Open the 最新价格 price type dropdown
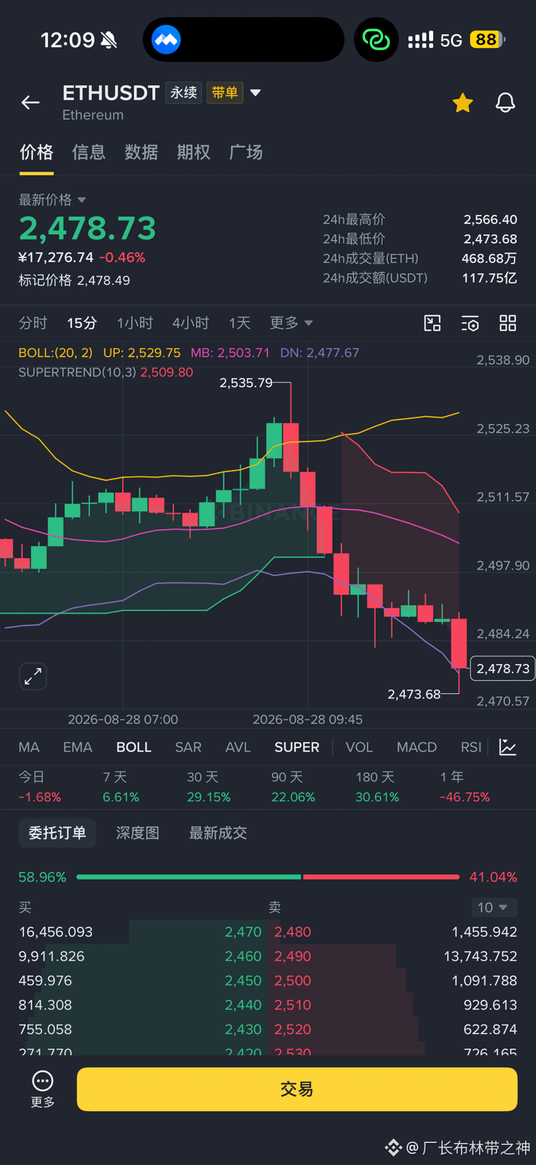 tap(52, 199)
